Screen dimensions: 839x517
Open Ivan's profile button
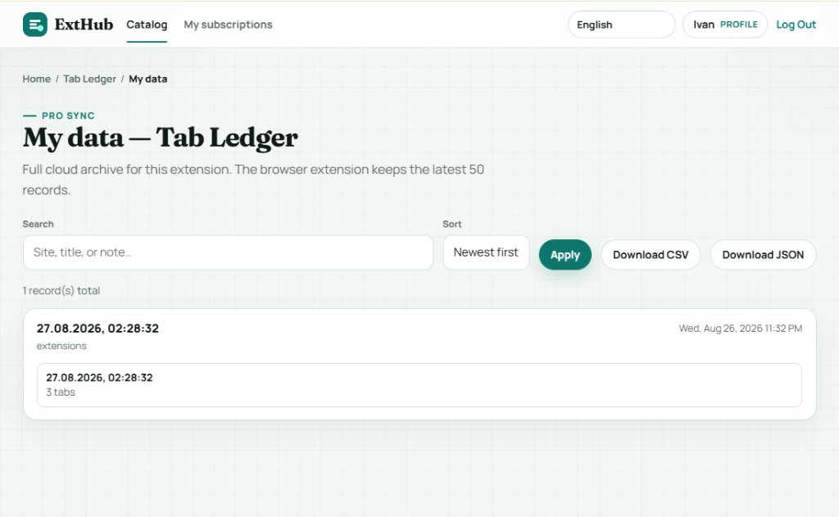(x=725, y=25)
